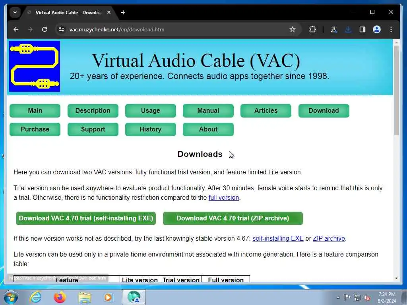Show hidden tray icons arrow
Screen dimensions: 407x305
(338, 297)
